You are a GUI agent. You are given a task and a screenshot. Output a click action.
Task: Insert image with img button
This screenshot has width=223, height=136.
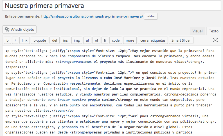pyautogui.click(x=77, y=40)
